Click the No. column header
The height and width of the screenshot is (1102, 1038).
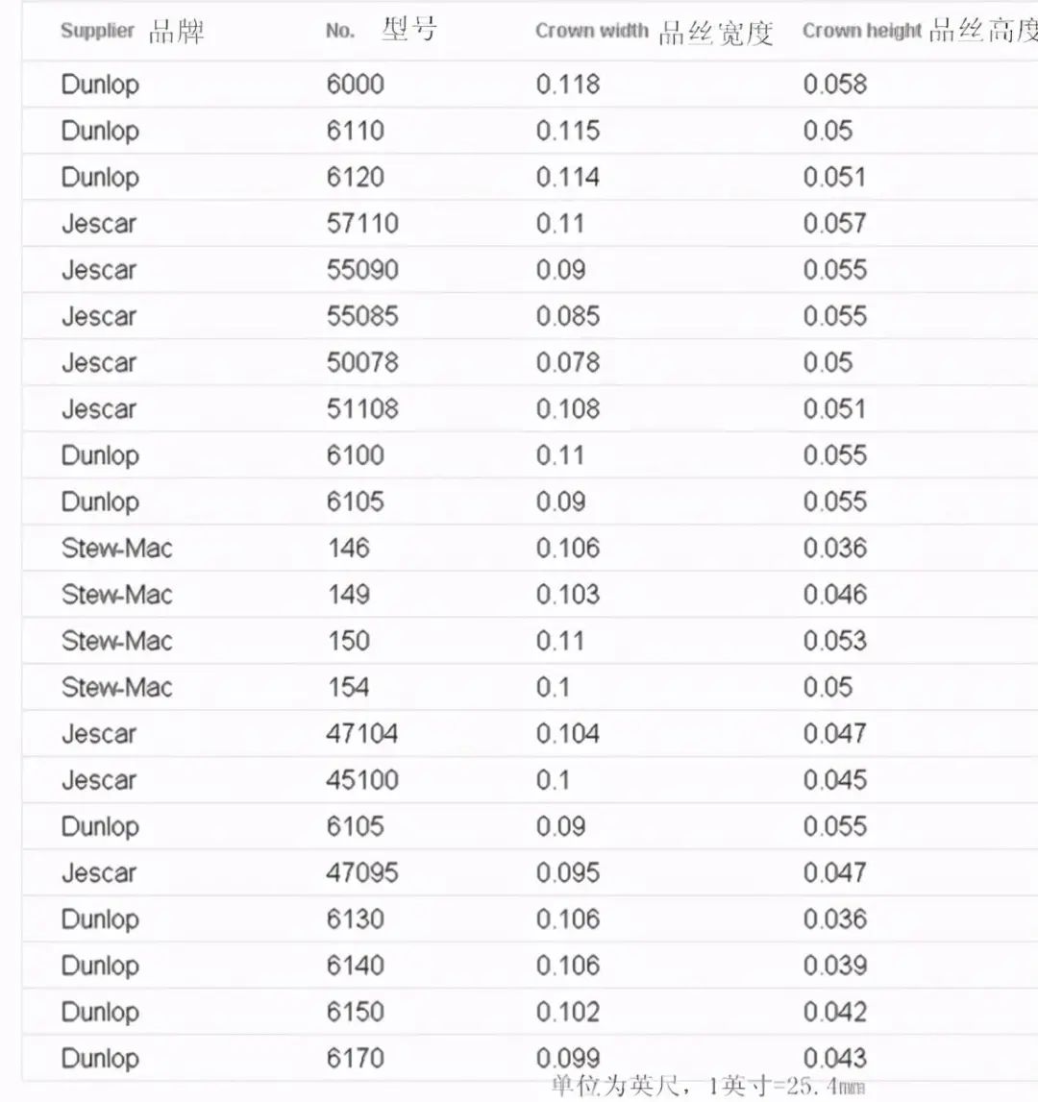(x=382, y=30)
